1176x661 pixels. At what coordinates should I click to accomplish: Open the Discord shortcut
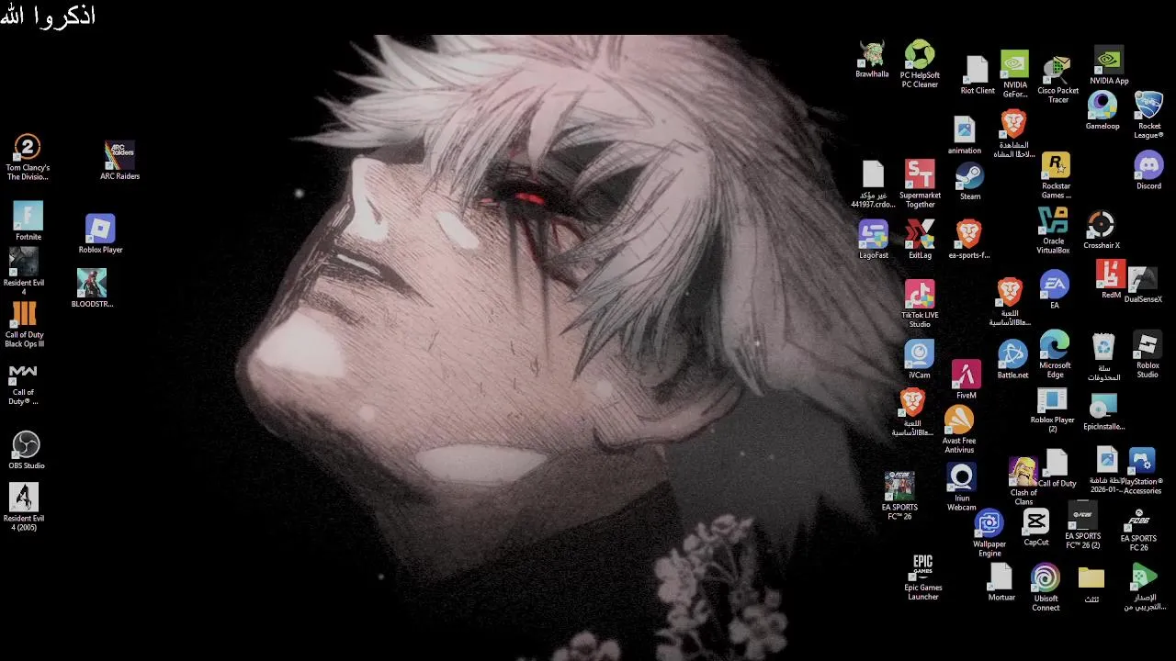[x=1148, y=171]
